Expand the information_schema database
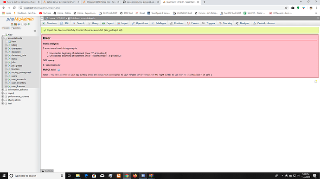Screen dimensions: 320x179 (x=3, y=89)
